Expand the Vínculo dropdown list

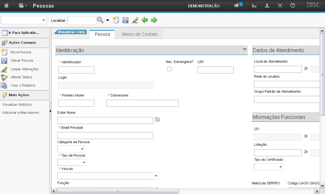coord(156,176)
